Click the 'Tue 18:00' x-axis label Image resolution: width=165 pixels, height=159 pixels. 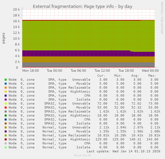click(x=126, y=71)
